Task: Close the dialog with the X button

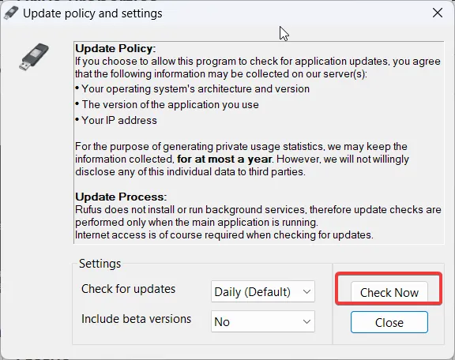Action: (x=438, y=13)
